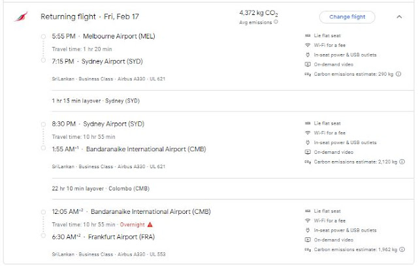Click info icon beside Avg emissions

pyautogui.click(x=276, y=22)
